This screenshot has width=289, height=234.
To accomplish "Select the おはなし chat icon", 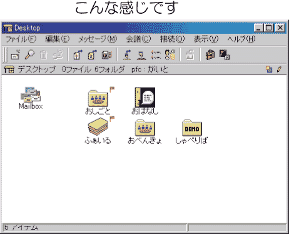I will [x=145, y=101].
